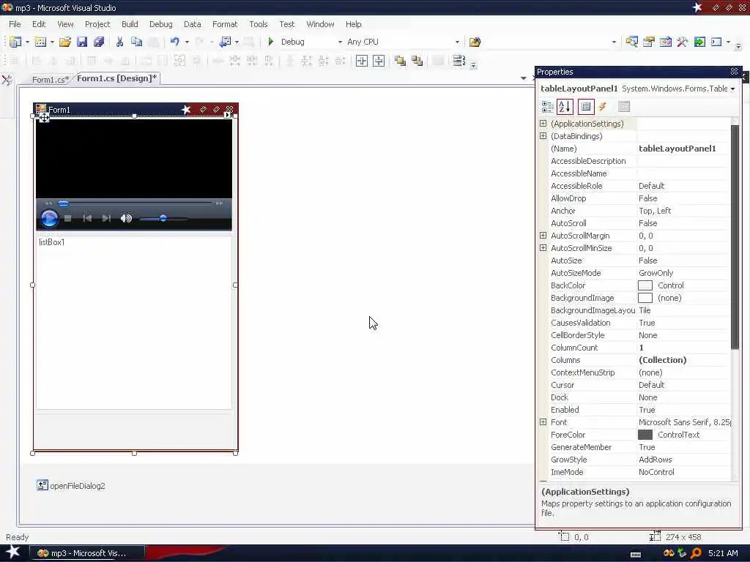Open the File menu
The height and width of the screenshot is (562, 750).
(15, 24)
